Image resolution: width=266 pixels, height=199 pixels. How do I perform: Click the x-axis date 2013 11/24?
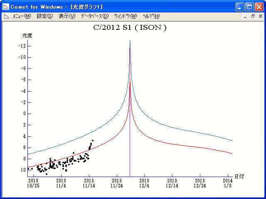[x=117, y=183]
